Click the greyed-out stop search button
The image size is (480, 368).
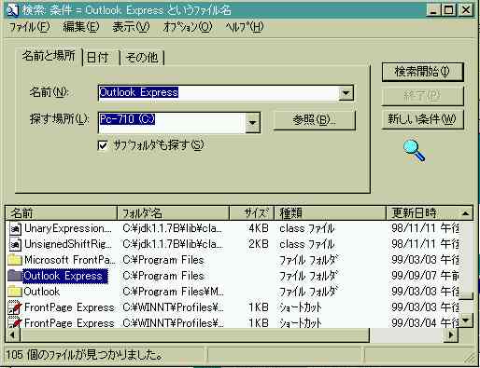click(422, 96)
